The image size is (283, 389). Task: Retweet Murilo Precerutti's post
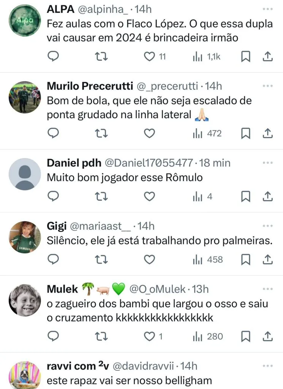(x=101, y=133)
